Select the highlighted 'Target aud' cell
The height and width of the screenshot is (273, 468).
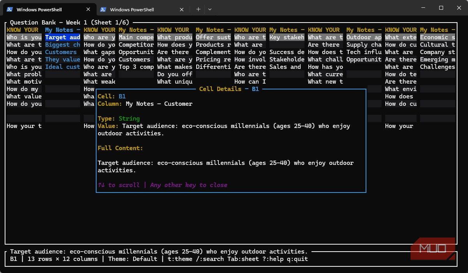(x=63, y=37)
